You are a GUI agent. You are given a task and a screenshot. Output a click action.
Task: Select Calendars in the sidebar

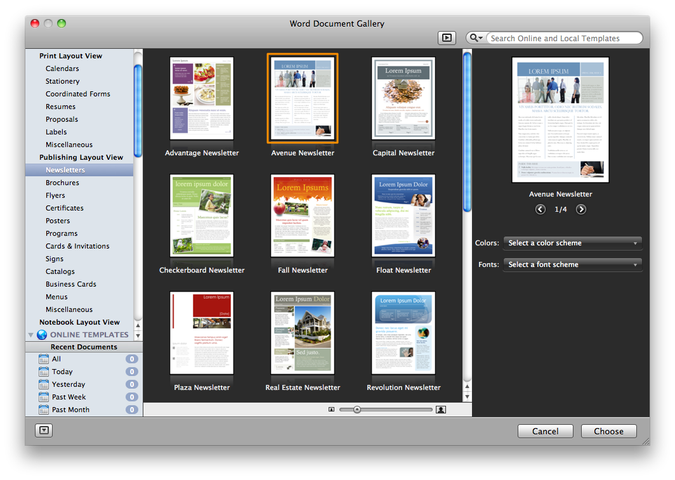62,68
